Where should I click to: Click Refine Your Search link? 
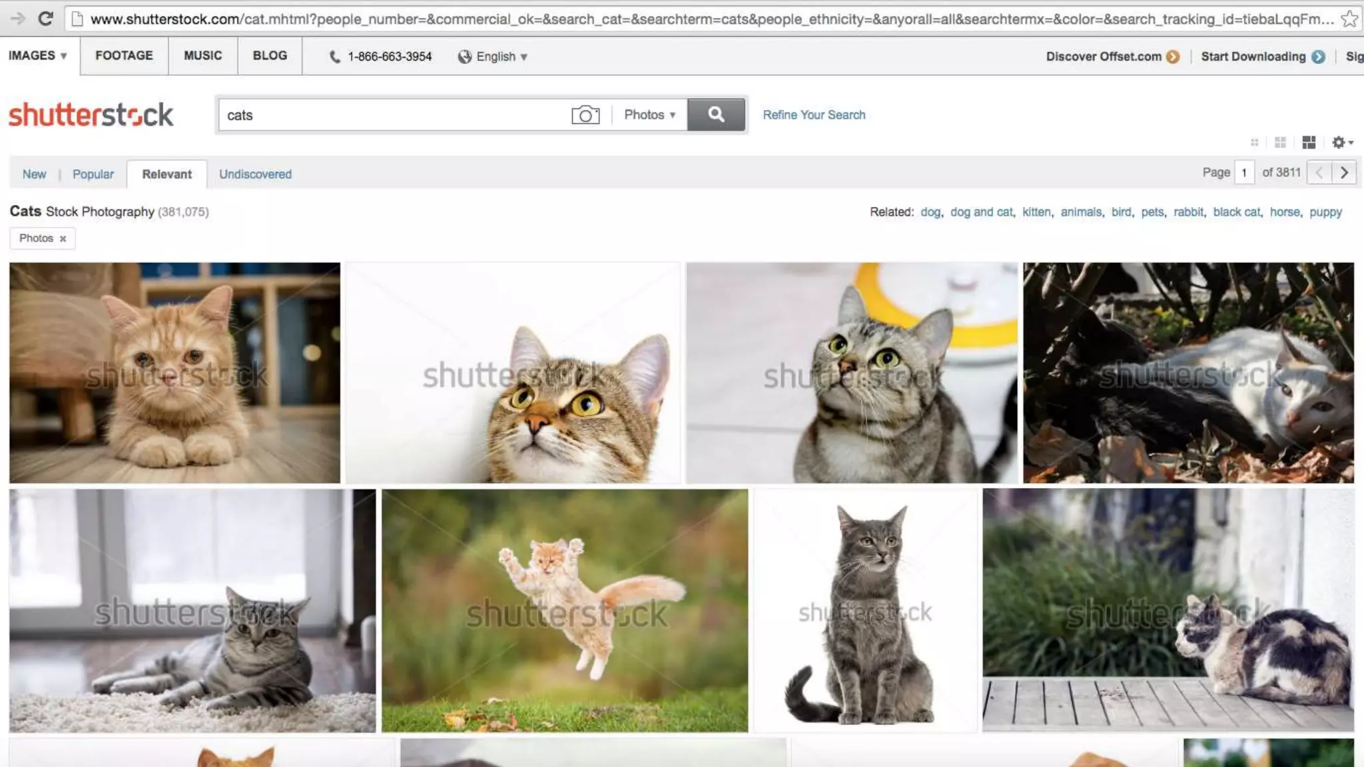point(814,115)
